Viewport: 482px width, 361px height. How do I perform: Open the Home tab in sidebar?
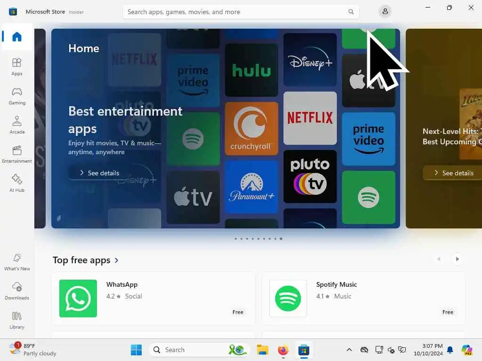pos(17,37)
